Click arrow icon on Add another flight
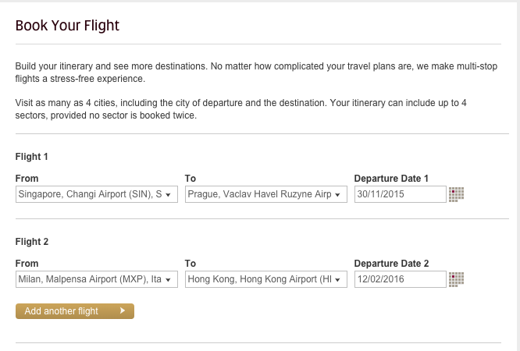 point(123,310)
